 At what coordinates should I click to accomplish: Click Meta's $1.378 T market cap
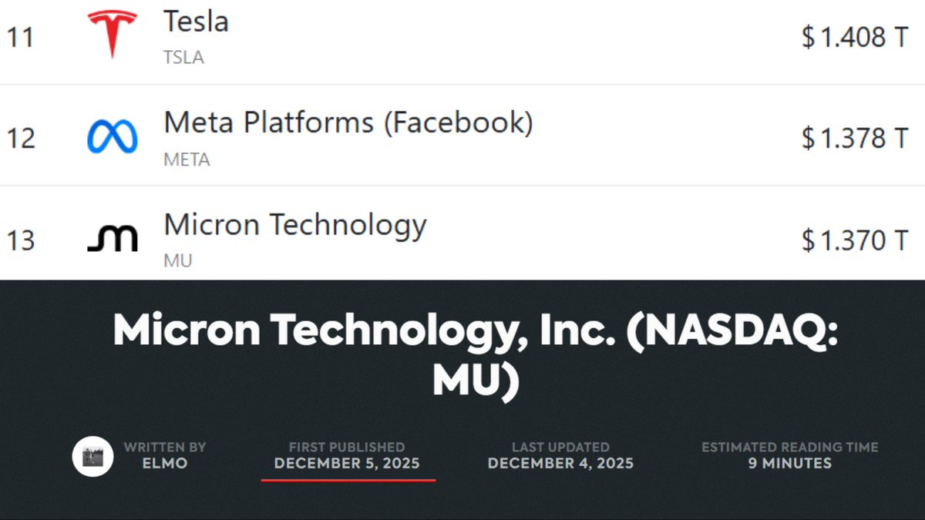[855, 139]
